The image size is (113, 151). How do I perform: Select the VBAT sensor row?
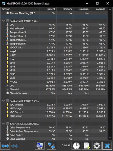54,78
